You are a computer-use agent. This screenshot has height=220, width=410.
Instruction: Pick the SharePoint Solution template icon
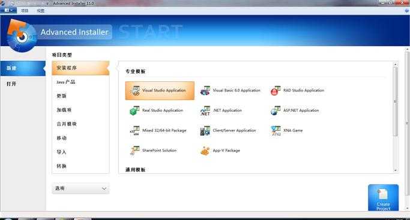point(134,151)
